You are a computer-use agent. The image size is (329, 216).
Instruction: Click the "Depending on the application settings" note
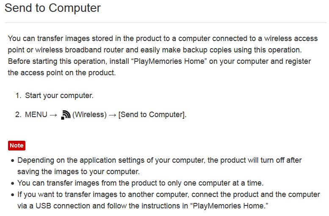tap(159, 161)
